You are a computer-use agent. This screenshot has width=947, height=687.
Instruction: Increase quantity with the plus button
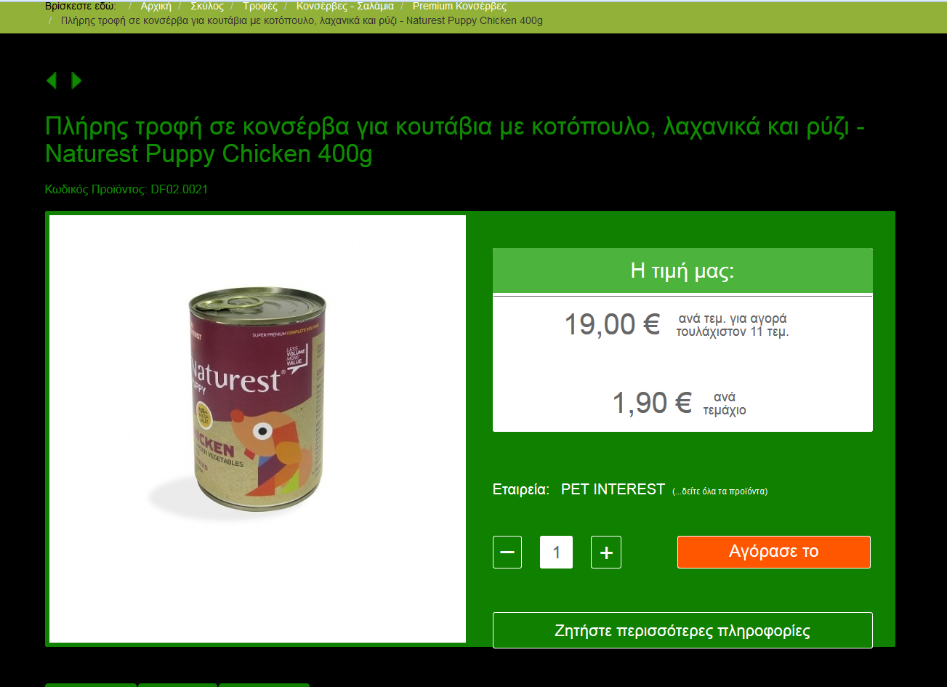click(606, 553)
